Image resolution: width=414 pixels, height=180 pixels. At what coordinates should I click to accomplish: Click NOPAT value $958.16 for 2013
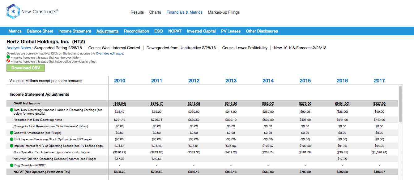click(x=231, y=172)
